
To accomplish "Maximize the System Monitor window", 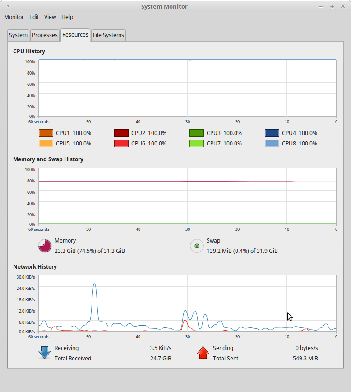I will tap(332, 6).
